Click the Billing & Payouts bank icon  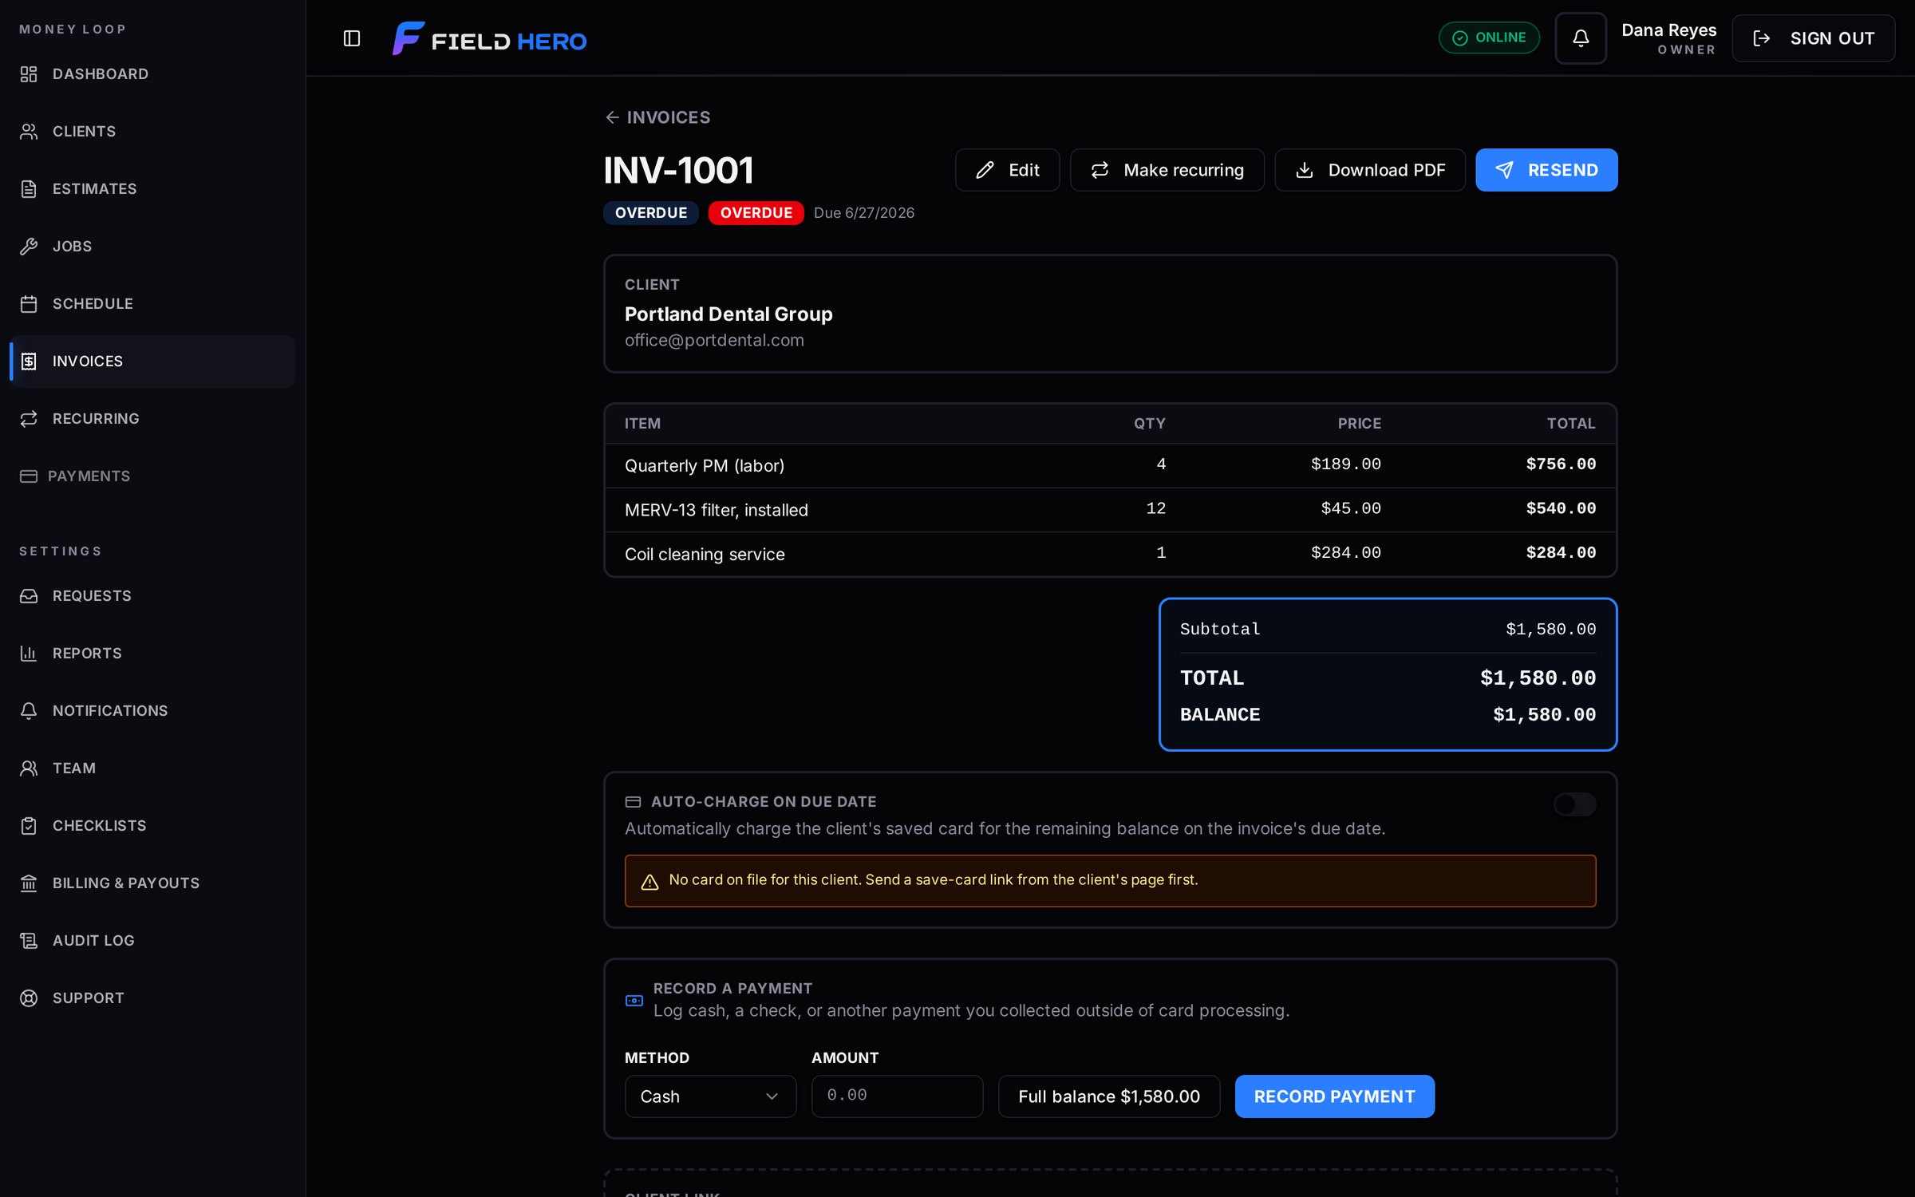(29, 883)
